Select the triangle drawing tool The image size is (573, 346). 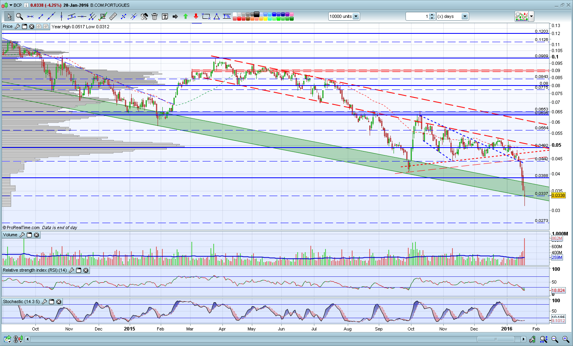216,16
